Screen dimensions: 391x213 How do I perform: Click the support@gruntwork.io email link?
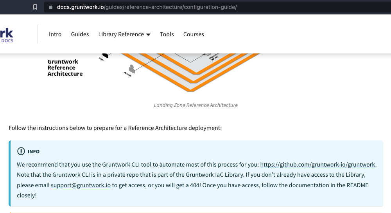(81, 185)
